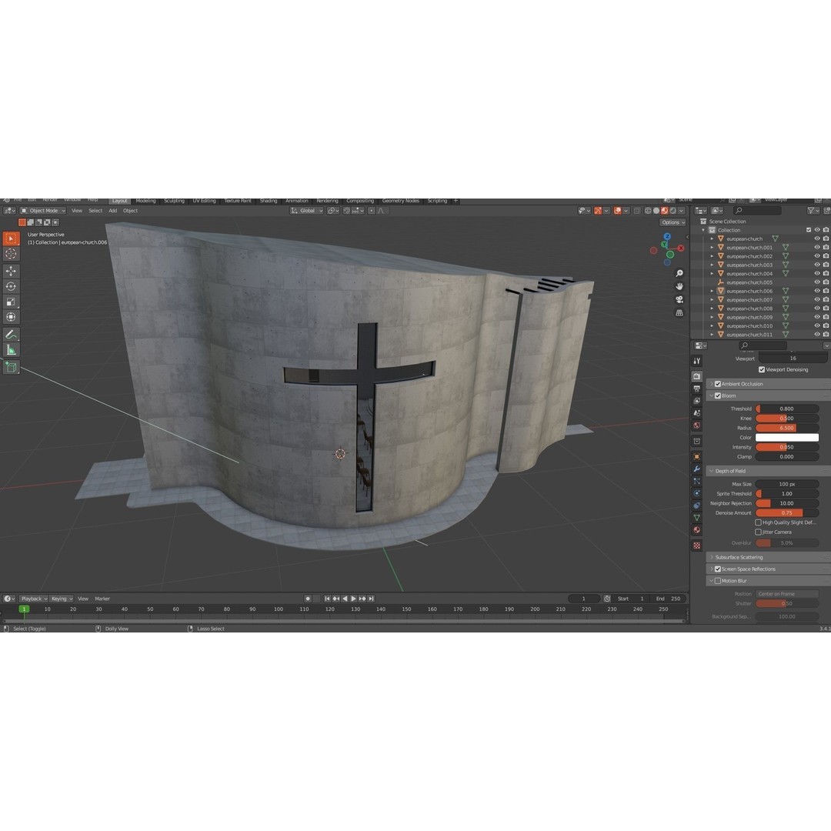The height and width of the screenshot is (831, 831).
Task: Open the Object Data mesh tab
Action: 697,518
